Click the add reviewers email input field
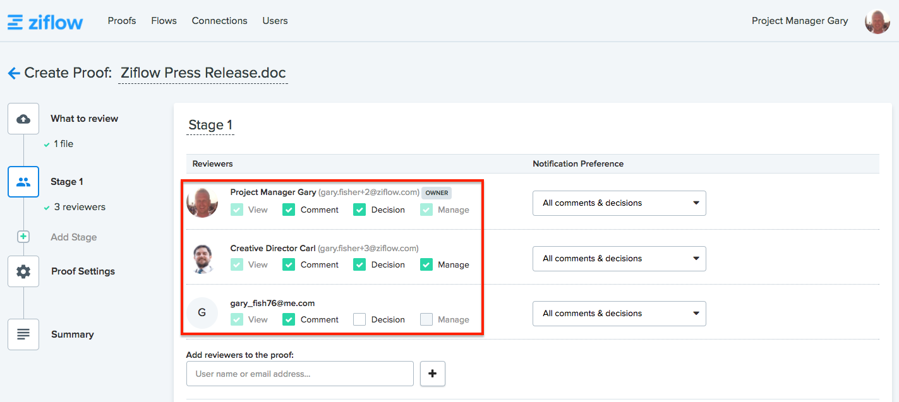Screen dimensions: 899x402 [x=300, y=374]
